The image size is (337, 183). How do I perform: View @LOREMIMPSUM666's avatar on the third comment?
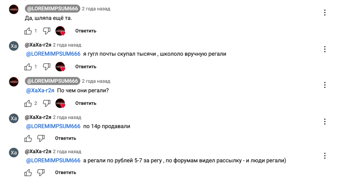pyautogui.click(x=13, y=82)
